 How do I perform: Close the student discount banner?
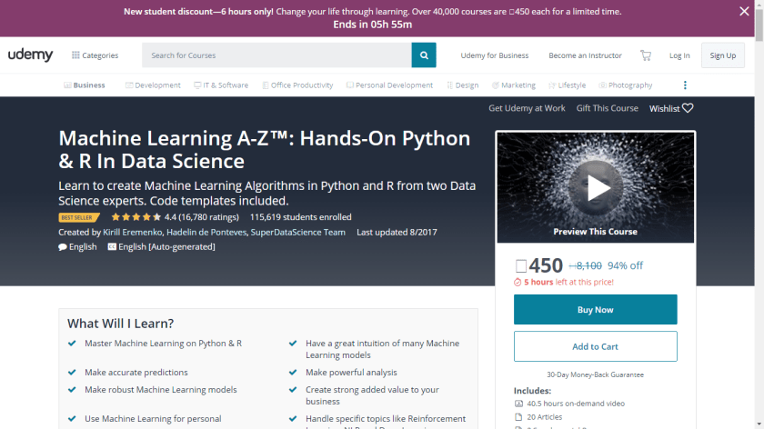click(744, 12)
